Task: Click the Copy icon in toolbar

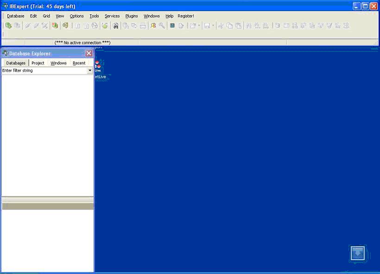Action: click(229, 26)
